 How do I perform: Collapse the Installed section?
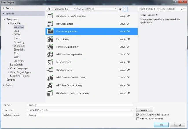point(3,14)
